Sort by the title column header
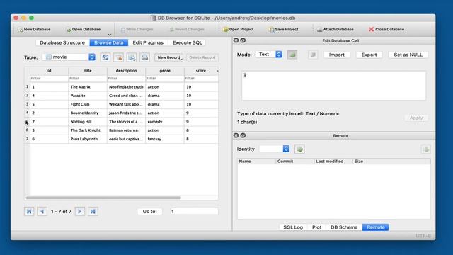This screenshot has width=453, height=255. [x=88, y=71]
